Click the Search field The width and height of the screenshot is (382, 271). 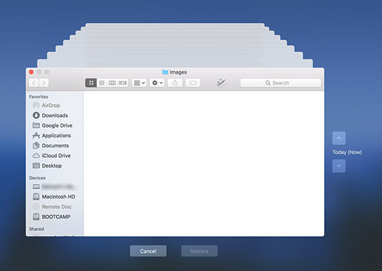(281, 83)
